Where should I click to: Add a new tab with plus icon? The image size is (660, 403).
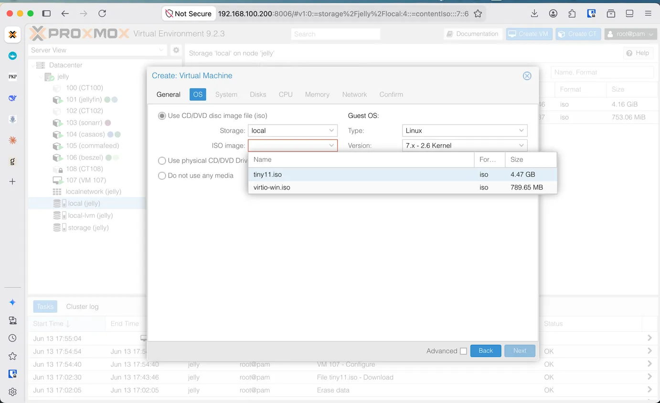point(13,181)
